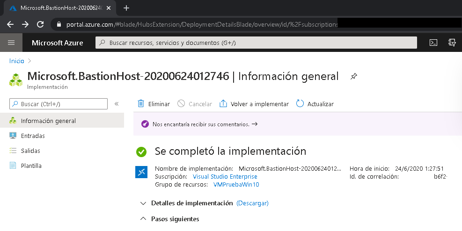
Task: Click the start time 24/6/2020 1:27:51
Action: [419, 169]
